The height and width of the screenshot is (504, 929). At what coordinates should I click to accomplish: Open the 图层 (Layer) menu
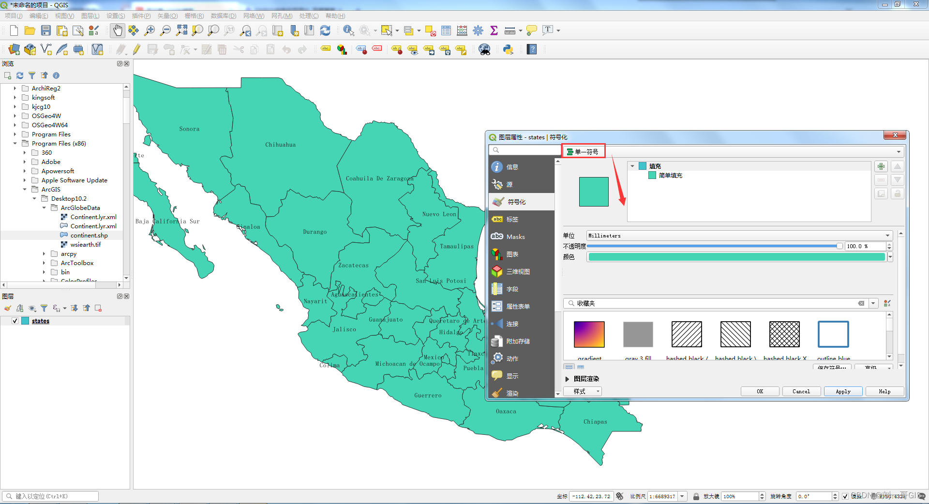point(90,16)
